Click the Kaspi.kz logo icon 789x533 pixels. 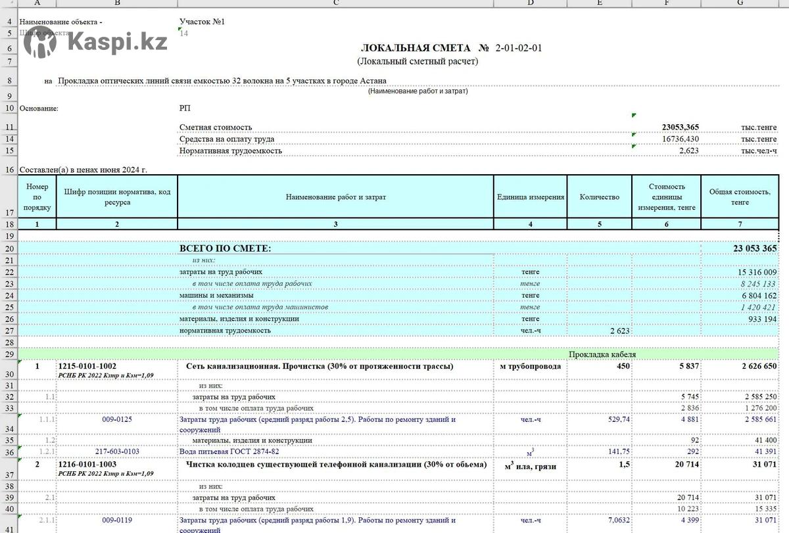(40, 43)
